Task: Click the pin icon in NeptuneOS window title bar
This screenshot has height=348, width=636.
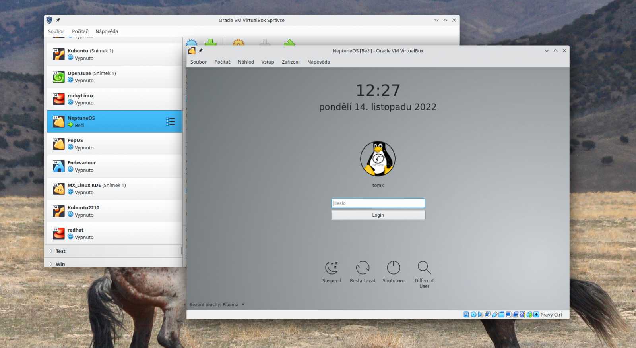Action: [201, 51]
